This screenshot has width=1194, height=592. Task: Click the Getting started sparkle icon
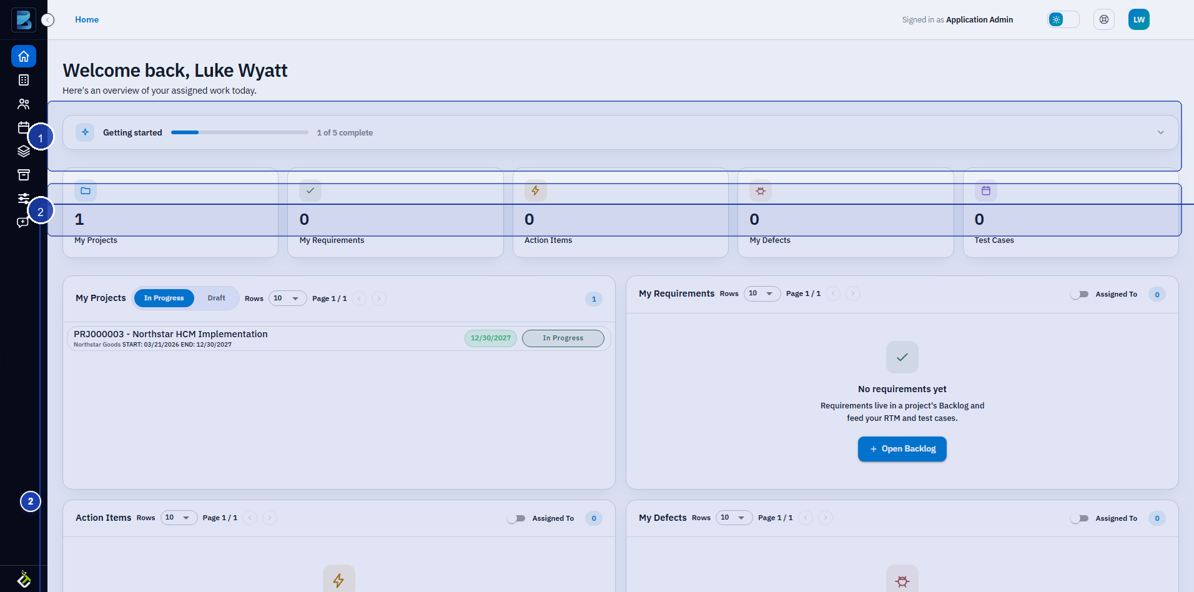85,132
